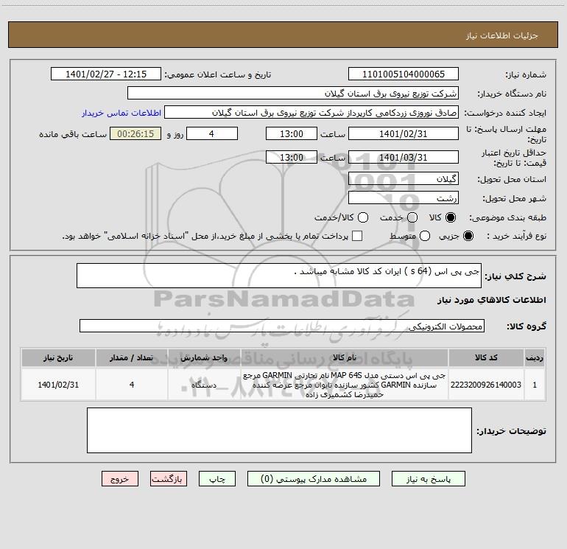The height and width of the screenshot is (549, 567).
Task: Click the چاپ print button
Action: (217, 479)
